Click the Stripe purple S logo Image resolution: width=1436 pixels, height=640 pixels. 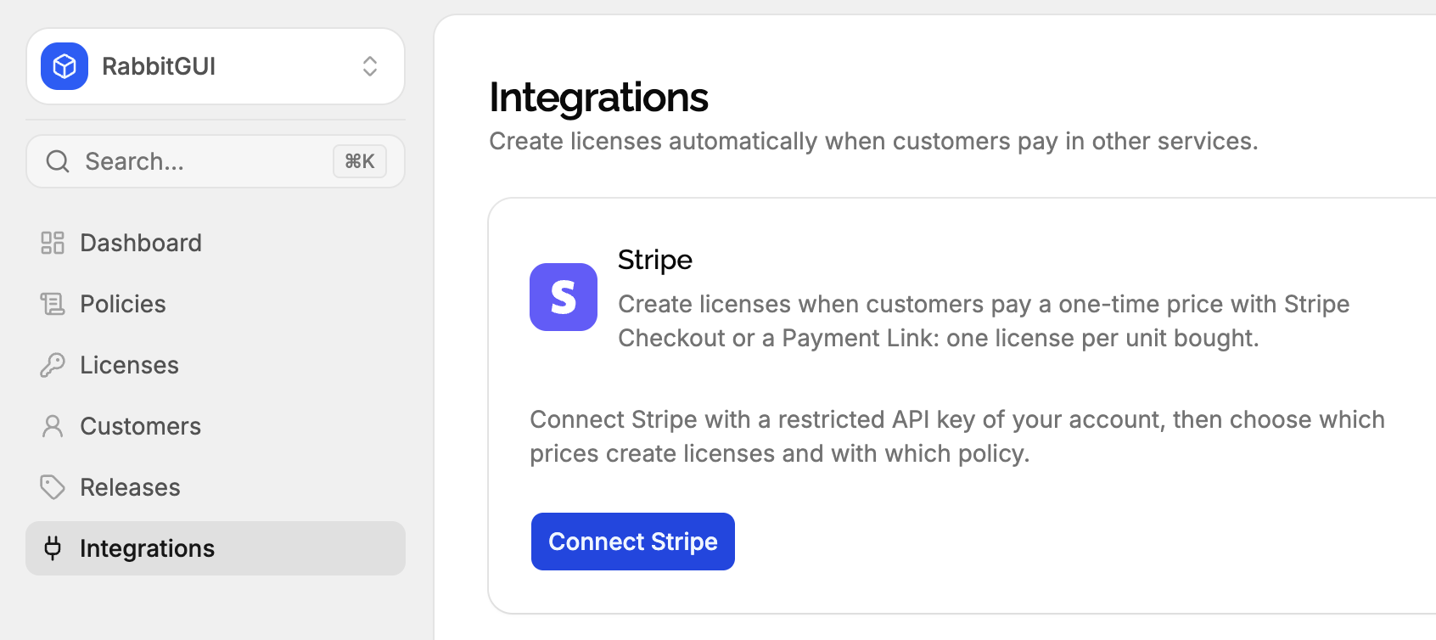(x=564, y=297)
